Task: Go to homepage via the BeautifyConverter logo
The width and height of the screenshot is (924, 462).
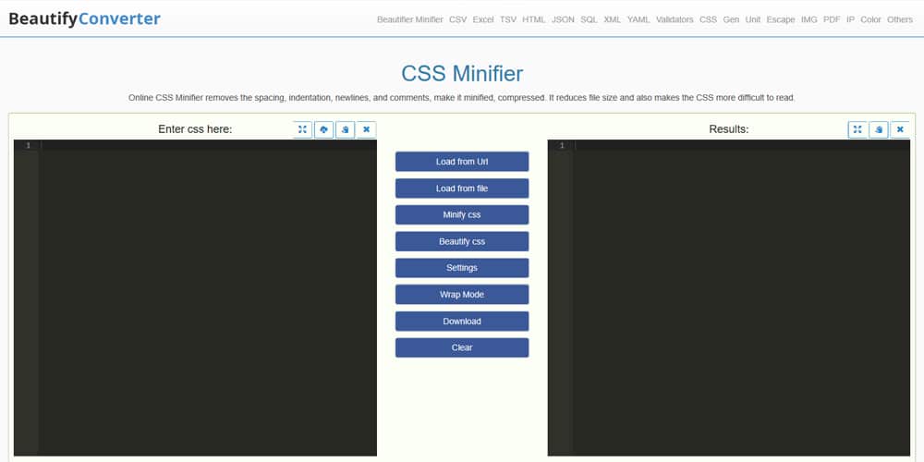Action: [84, 18]
